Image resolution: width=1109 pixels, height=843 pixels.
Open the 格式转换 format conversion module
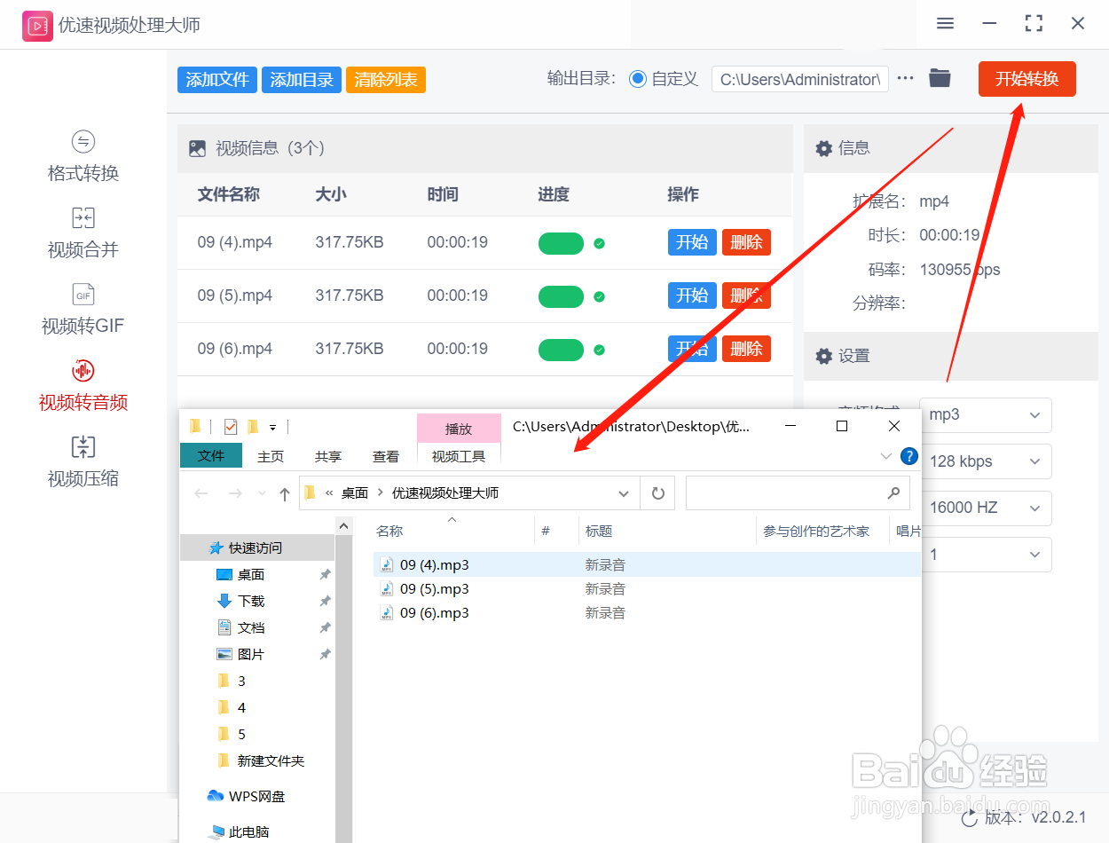83,157
